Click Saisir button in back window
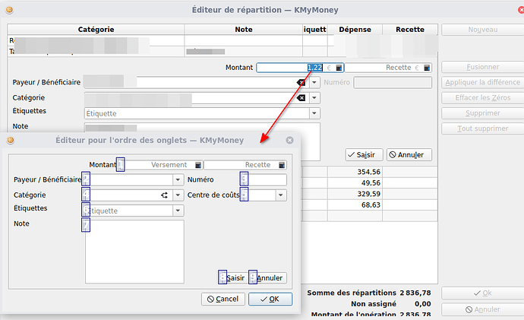The image size is (524, 320). (x=363, y=154)
